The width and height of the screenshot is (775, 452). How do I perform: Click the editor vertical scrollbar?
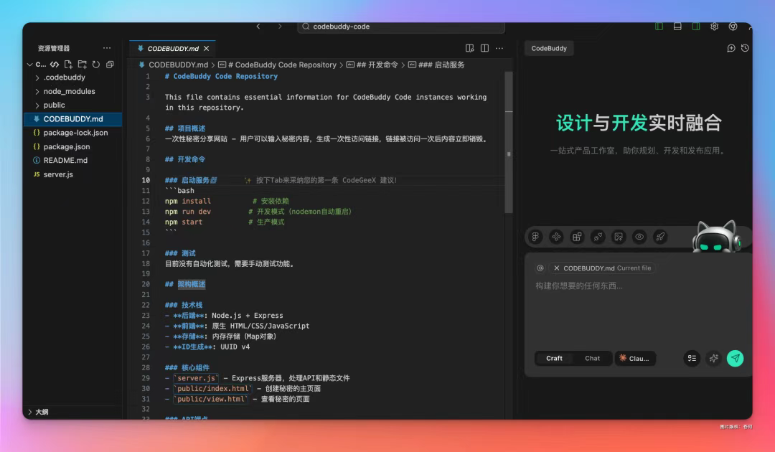click(509, 143)
